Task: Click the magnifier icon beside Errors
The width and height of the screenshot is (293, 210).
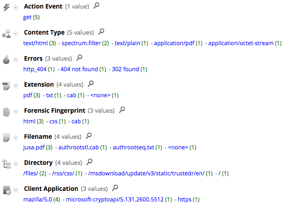Action: click(x=79, y=58)
